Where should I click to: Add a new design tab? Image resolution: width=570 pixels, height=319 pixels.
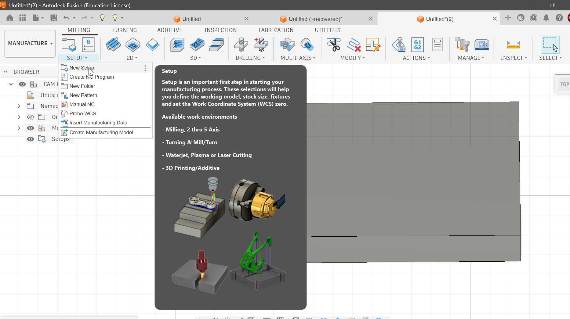coord(508,18)
